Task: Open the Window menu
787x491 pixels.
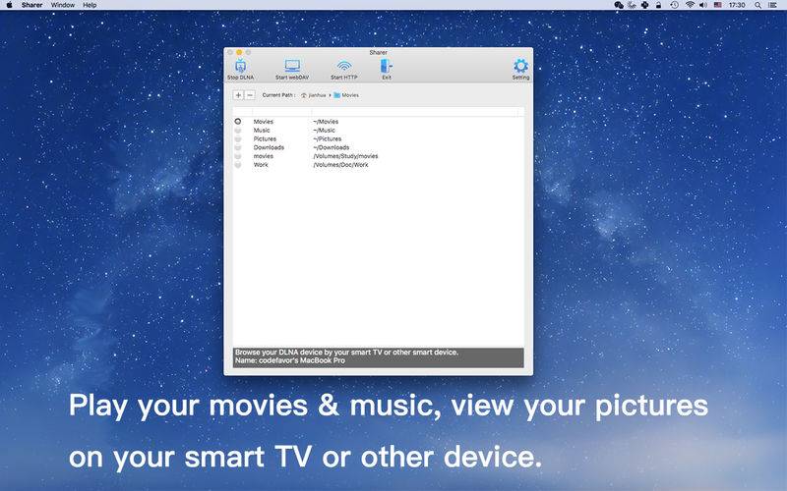Action: coord(62,5)
